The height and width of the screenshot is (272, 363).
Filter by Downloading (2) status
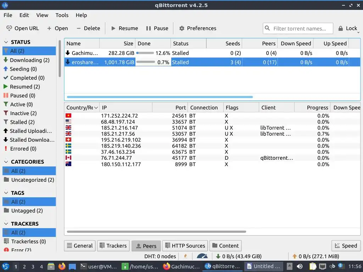click(x=29, y=60)
